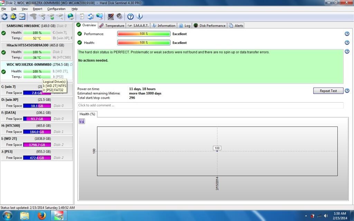Open the File menu
The height and width of the screenshot is (221, 354).
(x=3, y=9)
